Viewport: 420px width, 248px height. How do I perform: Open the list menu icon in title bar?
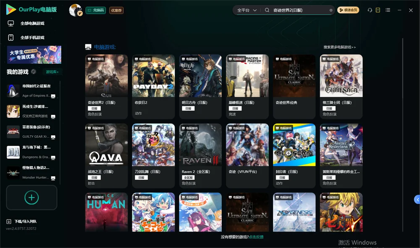coord(388,10)
